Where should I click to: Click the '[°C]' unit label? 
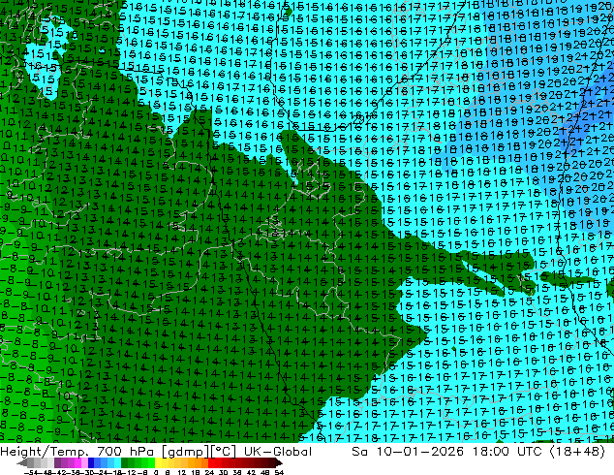click(x=224, y=452)
